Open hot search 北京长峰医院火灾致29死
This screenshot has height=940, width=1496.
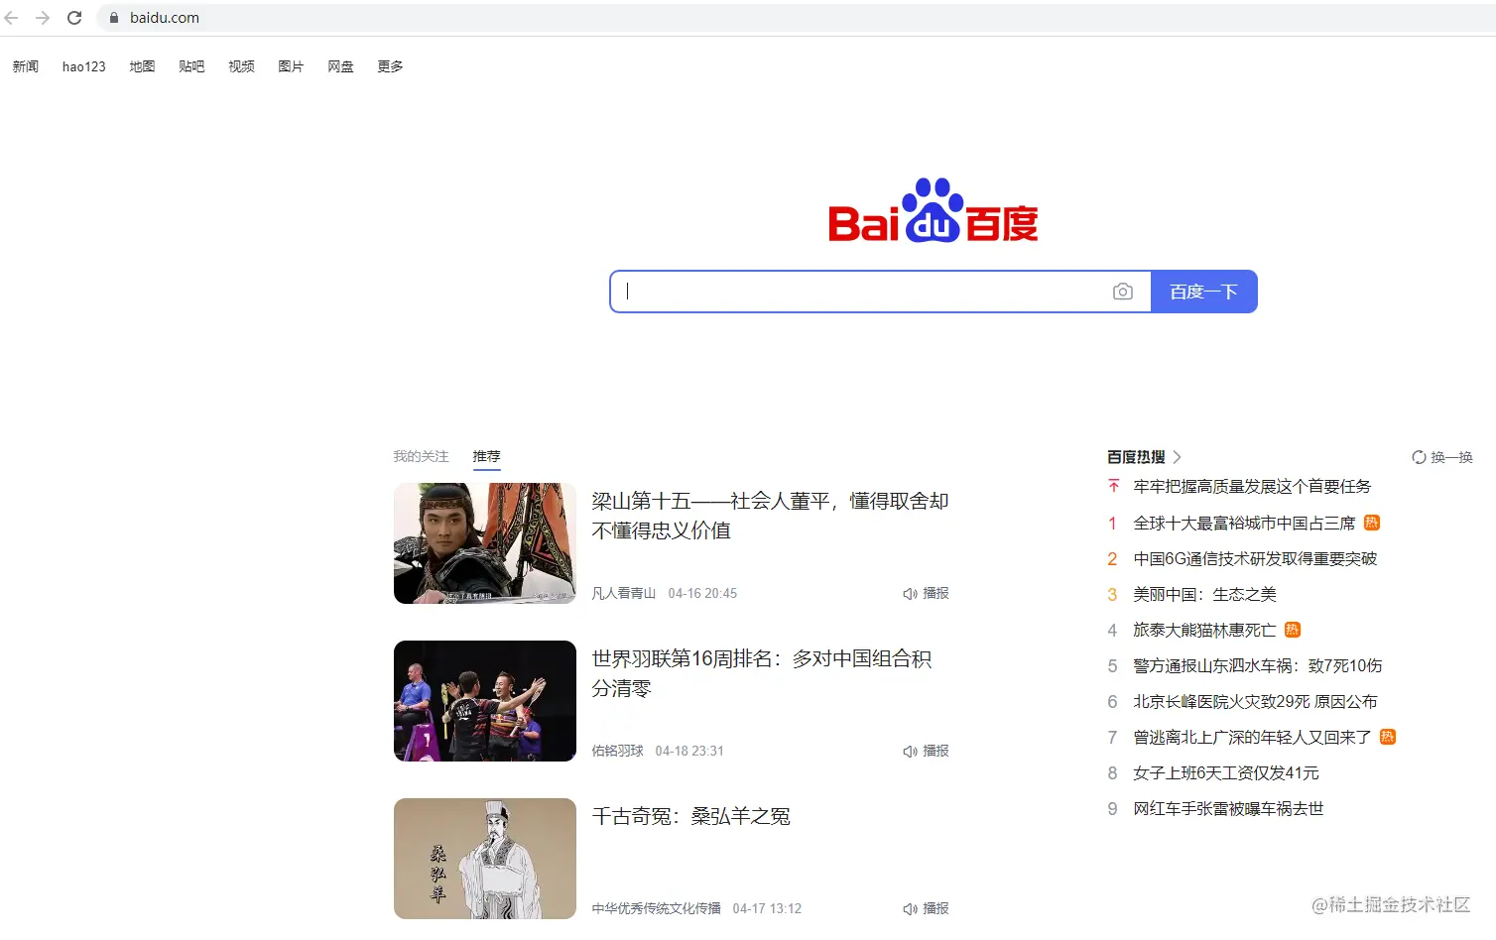click(x=1255, y=701)
